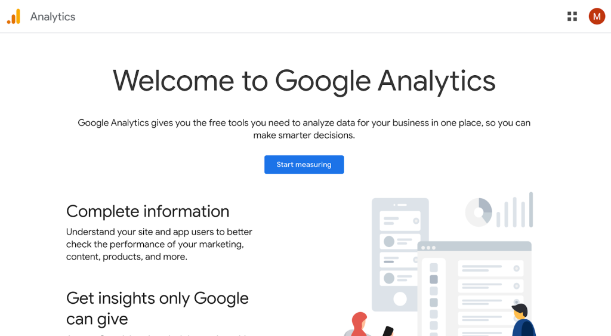Click the orange Analytics bar-chart logo
The height and width of the screenshot is (336, 611).
click(x=14, y=17)
